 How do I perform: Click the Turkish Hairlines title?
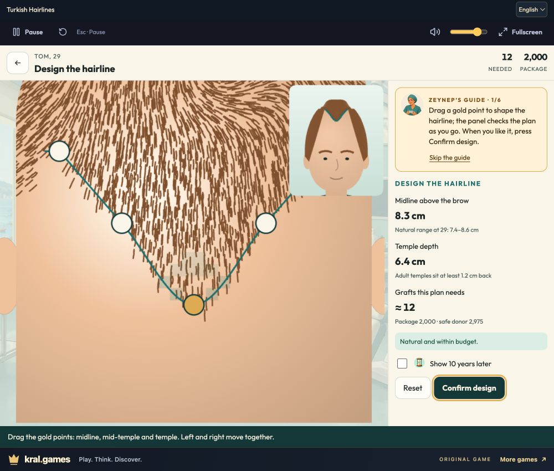click(x=30, y=9)
